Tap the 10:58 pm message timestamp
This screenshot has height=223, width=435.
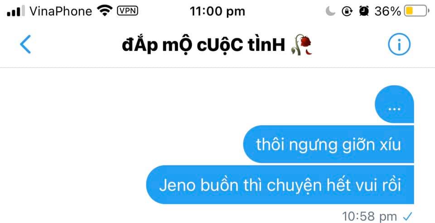coord(369,216)
